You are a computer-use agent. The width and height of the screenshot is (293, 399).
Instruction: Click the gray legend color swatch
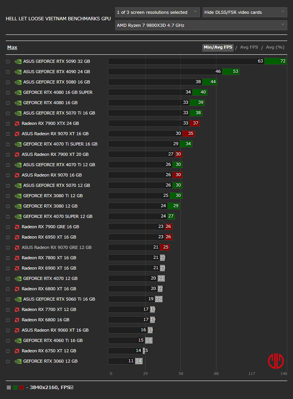click(x=9, y=388)
